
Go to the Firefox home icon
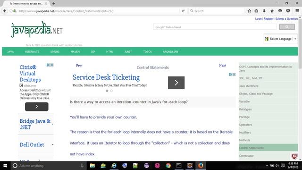pyautogui.click(x=272, y=11)
